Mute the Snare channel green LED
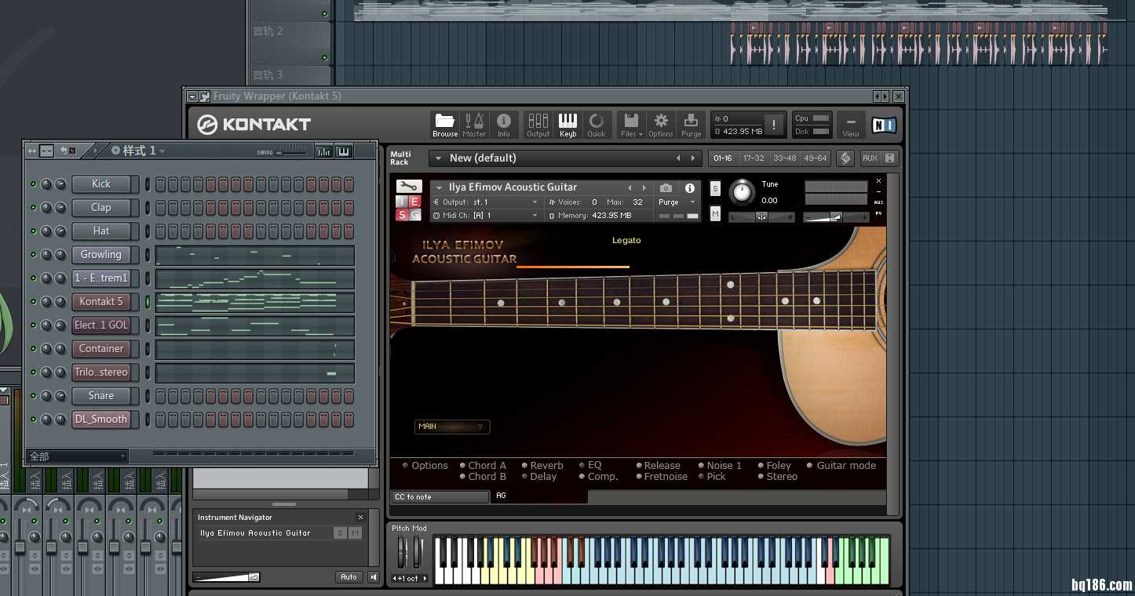Image resolution: width=1135 pixels, height=596 pixels. 33,396
